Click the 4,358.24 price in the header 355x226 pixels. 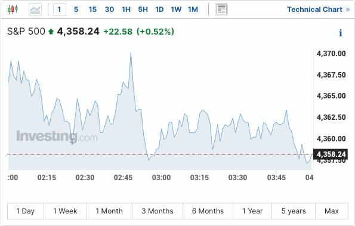click(x=78, y=31)
